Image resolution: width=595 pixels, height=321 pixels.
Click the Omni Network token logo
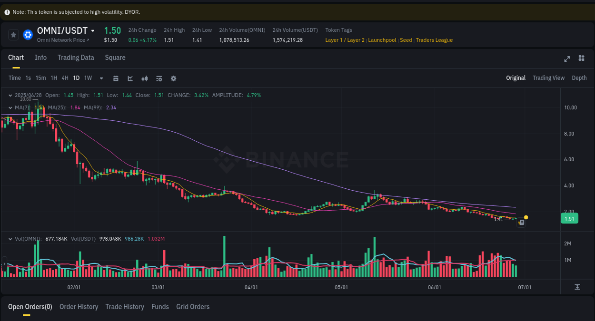coord(28,34)
